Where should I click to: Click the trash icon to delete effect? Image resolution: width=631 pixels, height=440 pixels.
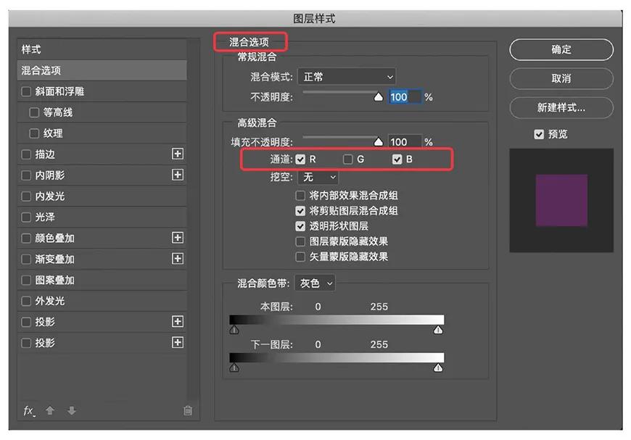(x=188, y=410)
